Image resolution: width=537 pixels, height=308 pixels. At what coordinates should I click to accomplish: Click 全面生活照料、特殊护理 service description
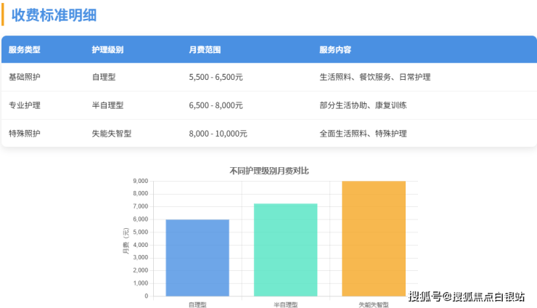pos(363,134)
